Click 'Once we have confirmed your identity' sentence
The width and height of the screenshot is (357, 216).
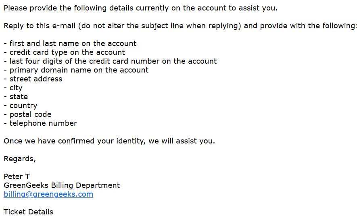pyautogui.click(x=109, y=141)
